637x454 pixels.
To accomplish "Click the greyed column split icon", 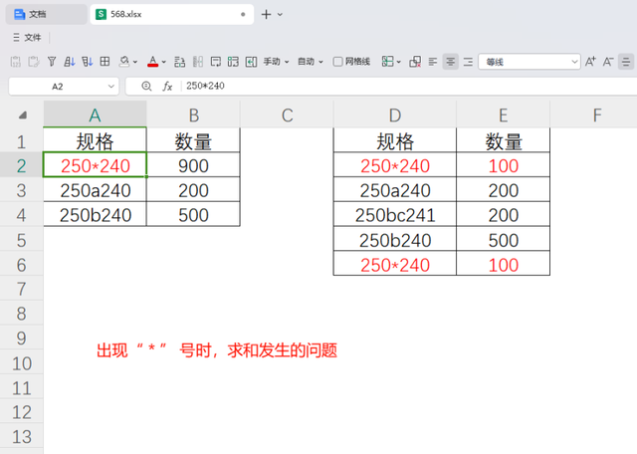I will point(198,62).
